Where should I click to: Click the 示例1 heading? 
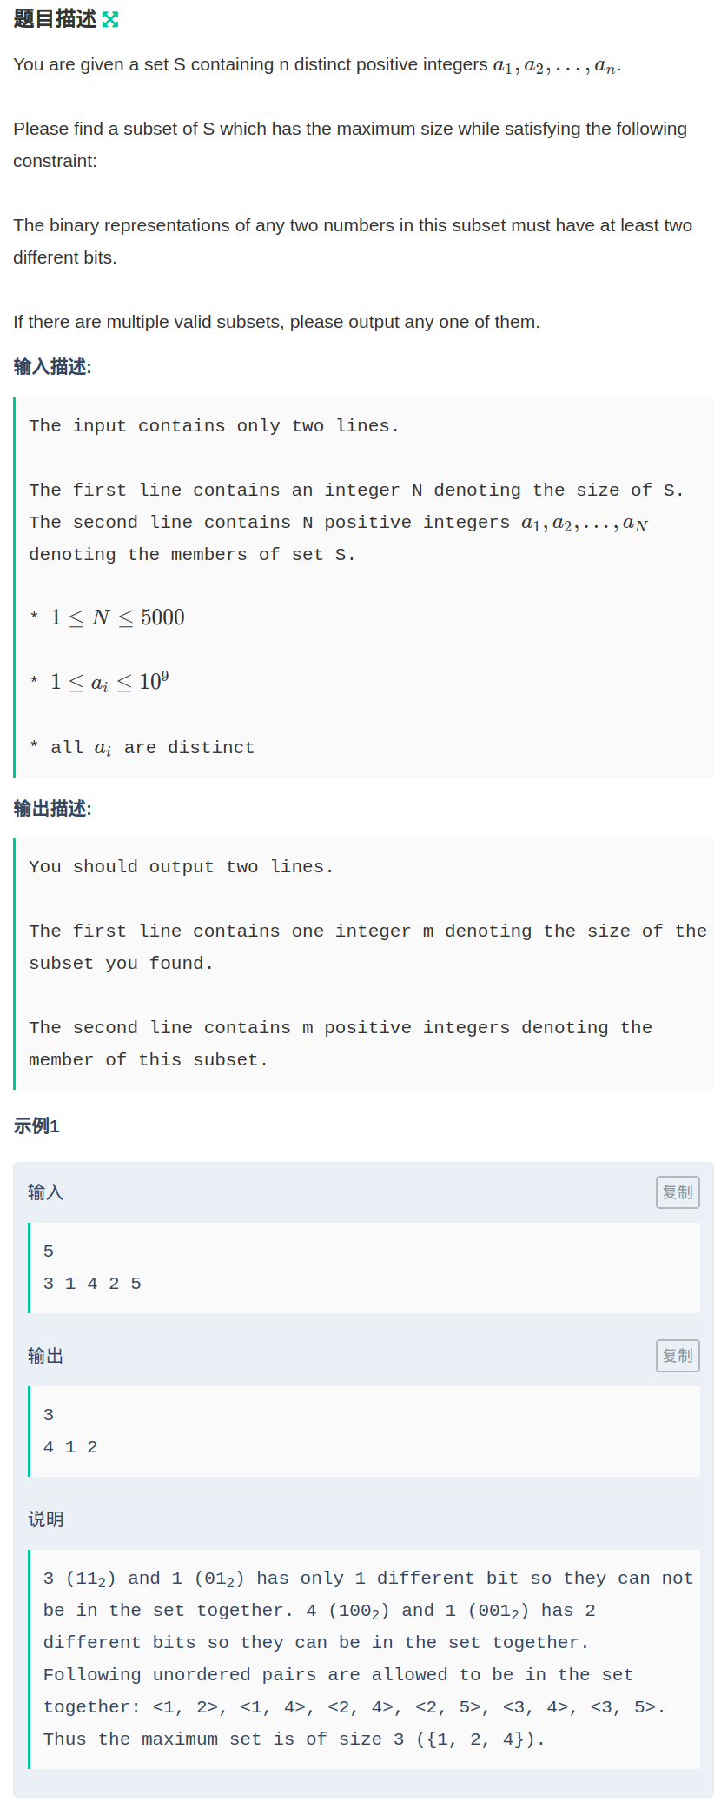coord(36,1126)
